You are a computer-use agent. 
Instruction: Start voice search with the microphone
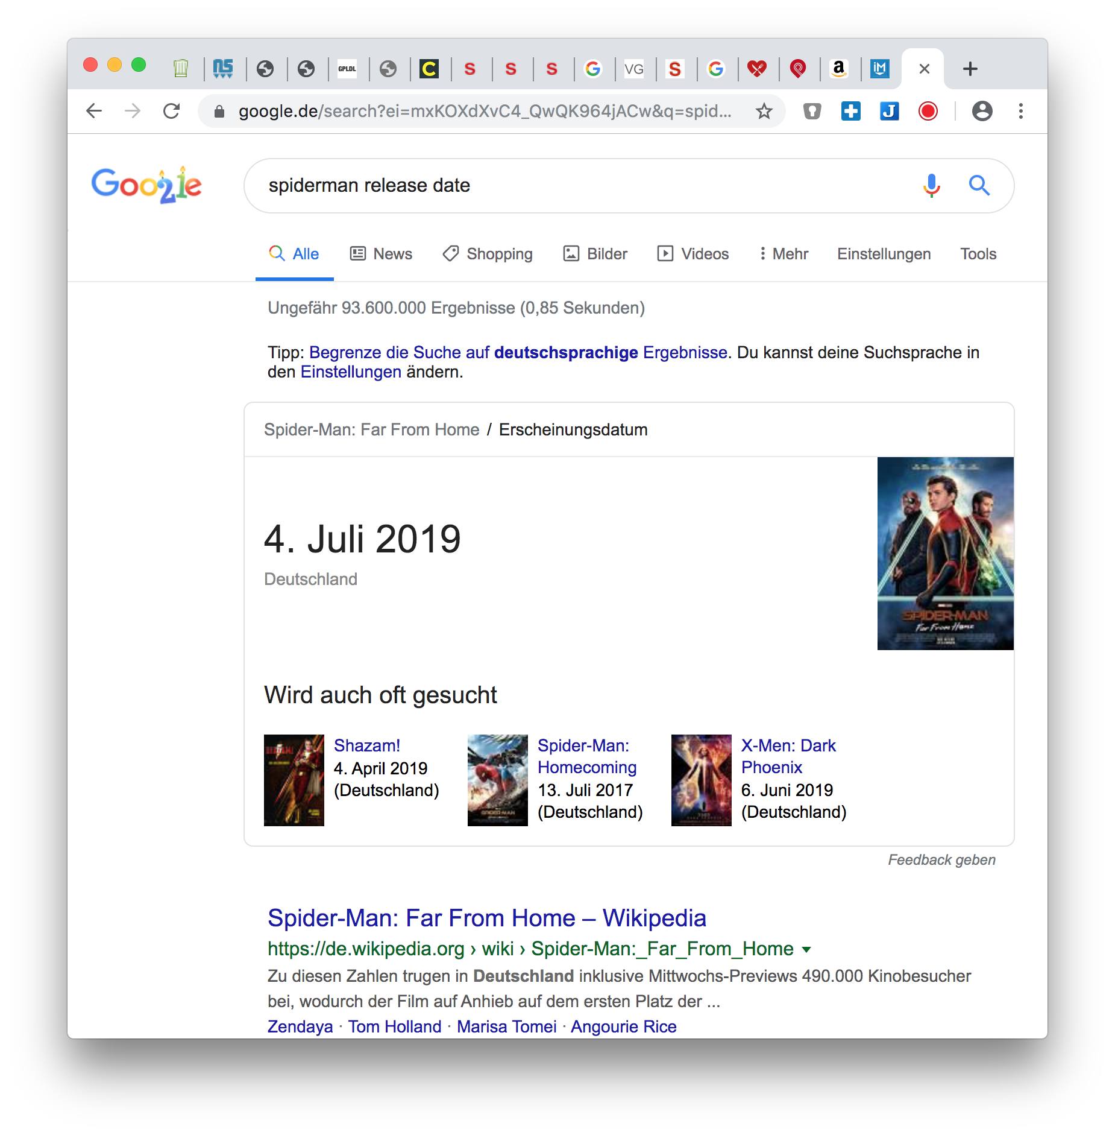[932, 186]
